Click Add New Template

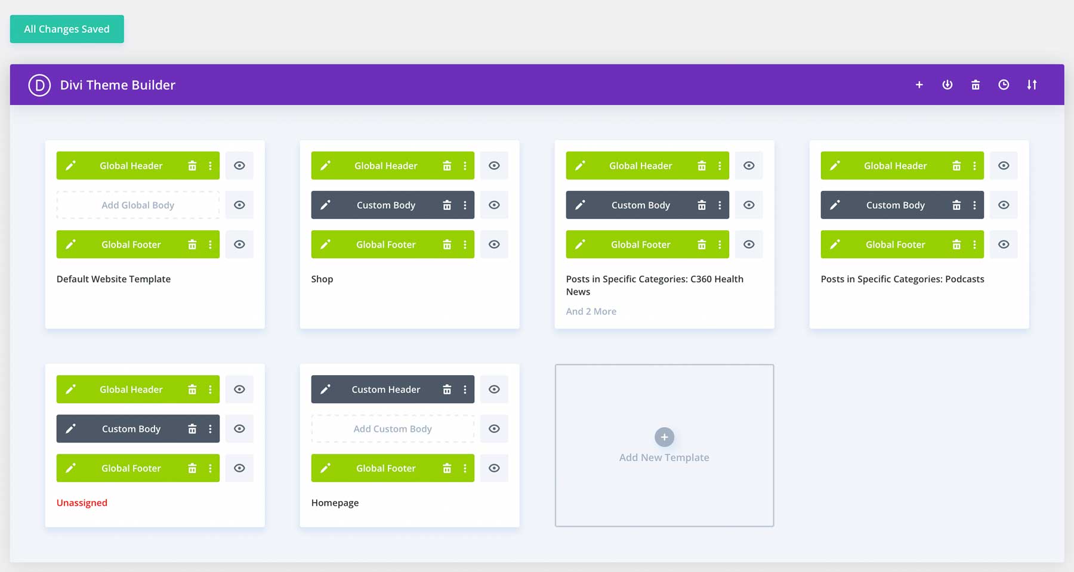[x=664, y=445]
